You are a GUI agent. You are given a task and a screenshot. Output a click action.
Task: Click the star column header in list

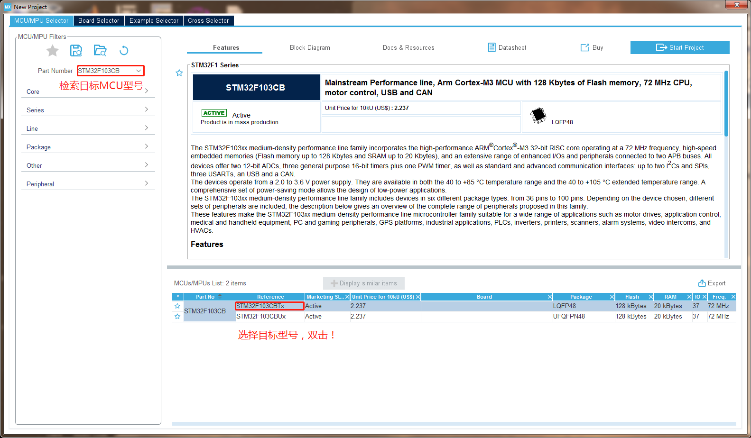pos(178,297)
